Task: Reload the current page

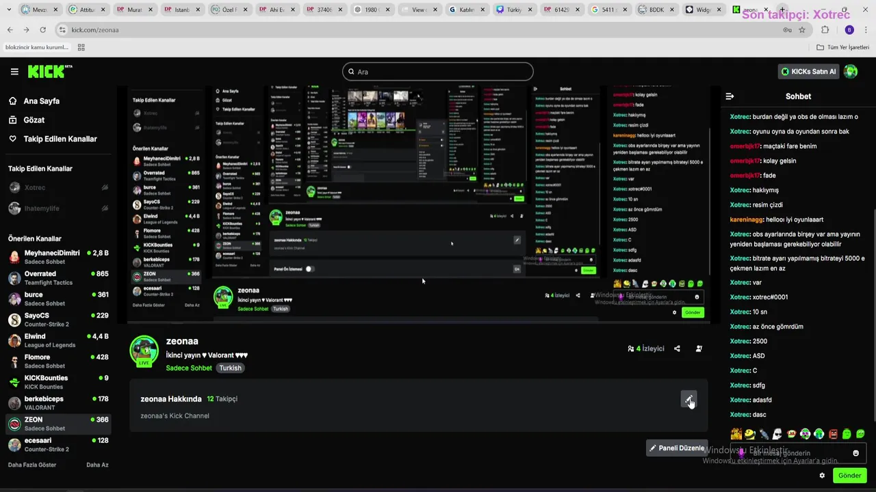Action: 42,30
